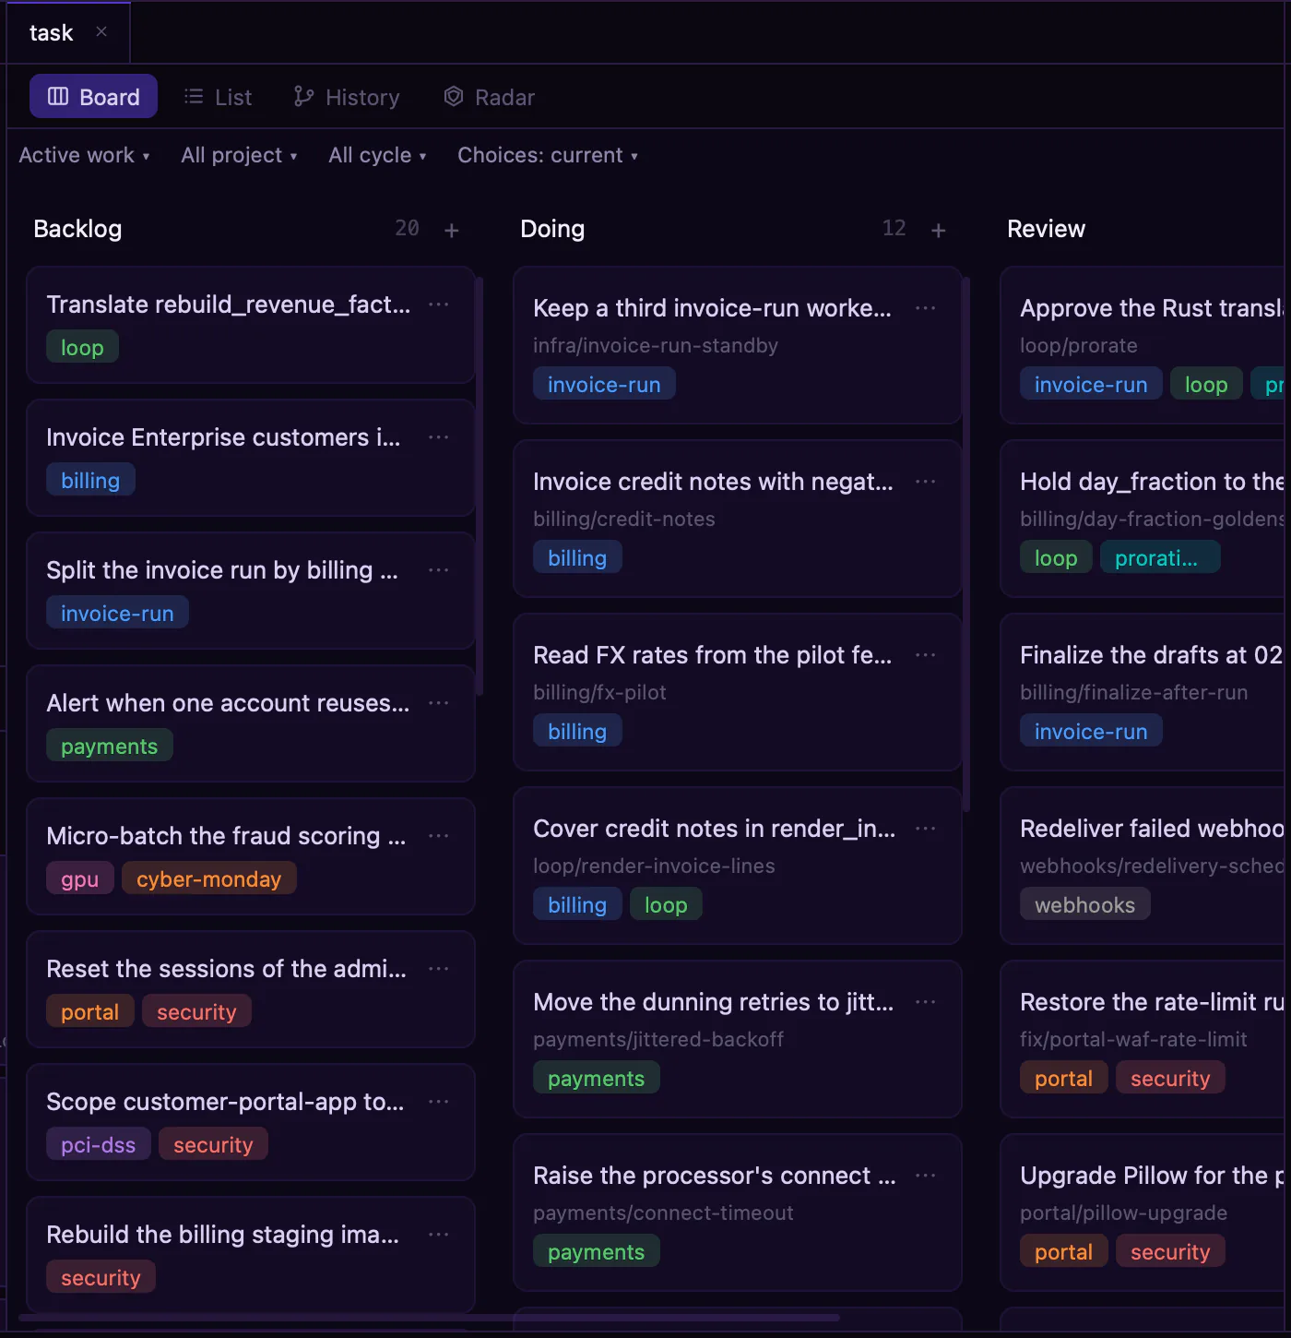This screenshot has height=1338, width=1291.
Task: Add a card to the Doing column
Action: click(939, 230)
